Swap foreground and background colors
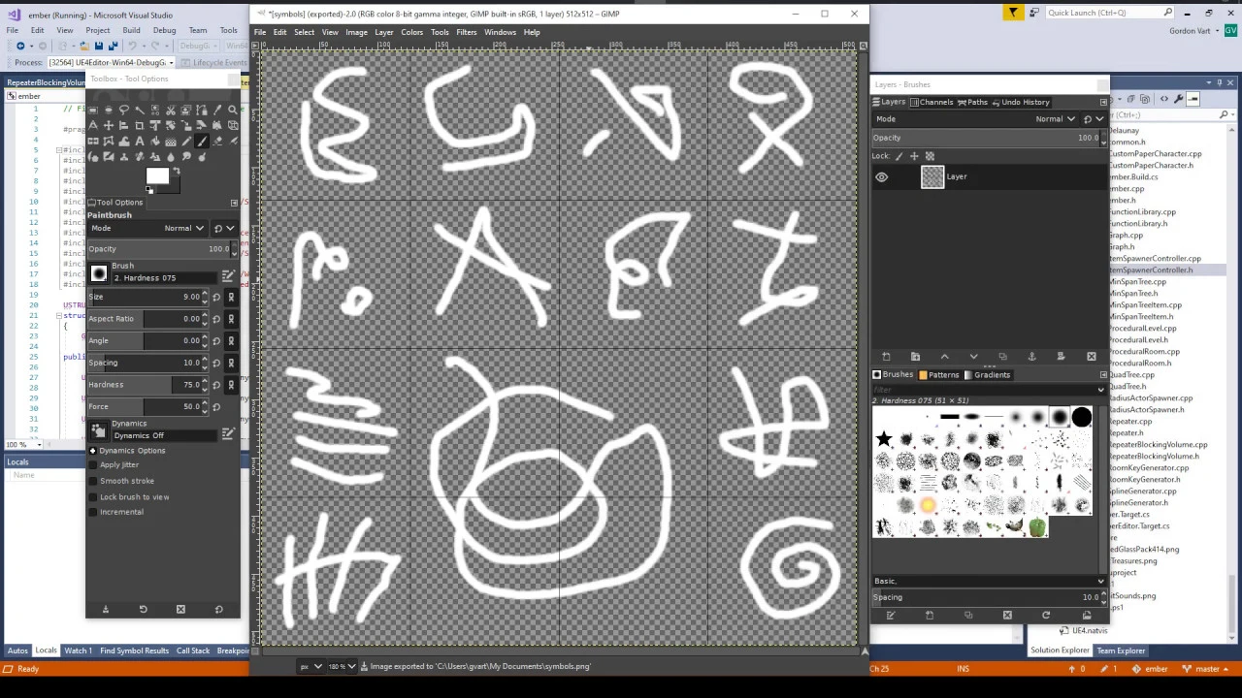Screen dimensions: 1242x698 coord(177,172)
